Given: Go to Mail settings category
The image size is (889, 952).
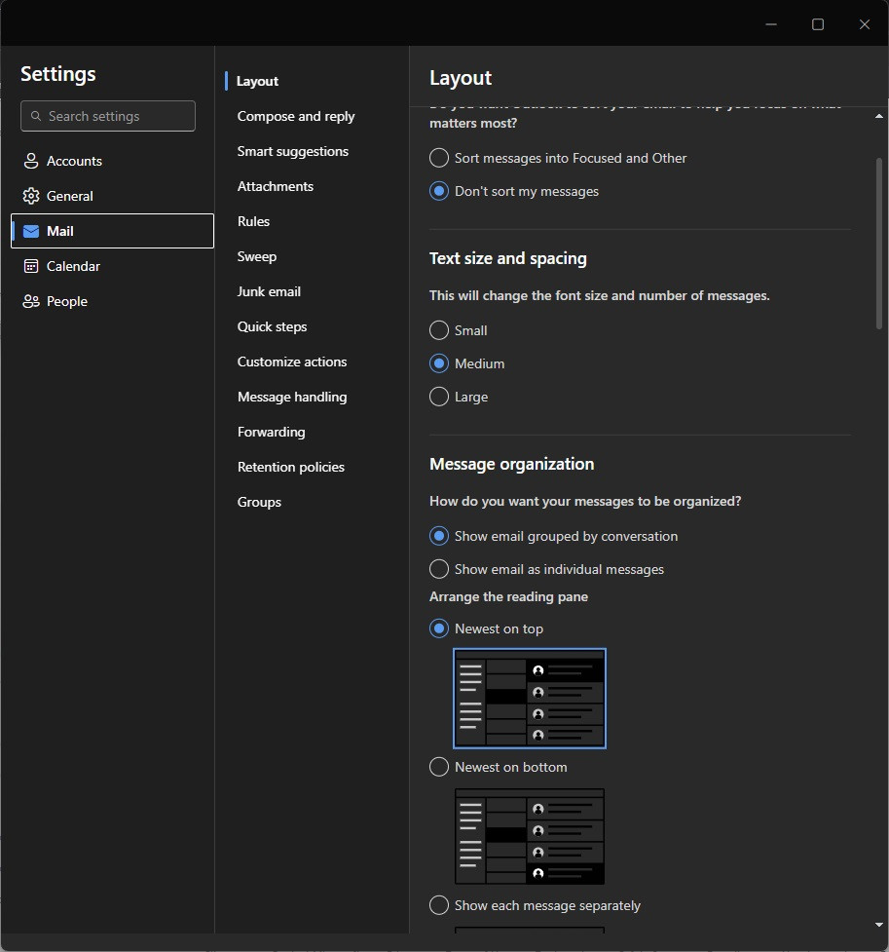Looking at the screenshot, I should 112,231.
